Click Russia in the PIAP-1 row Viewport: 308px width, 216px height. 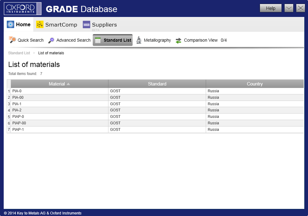[213, 129]
